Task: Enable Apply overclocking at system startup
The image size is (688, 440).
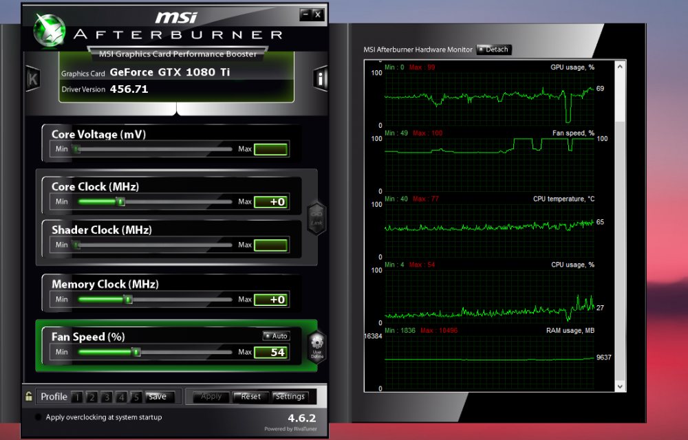Action: tap(38, 417)
